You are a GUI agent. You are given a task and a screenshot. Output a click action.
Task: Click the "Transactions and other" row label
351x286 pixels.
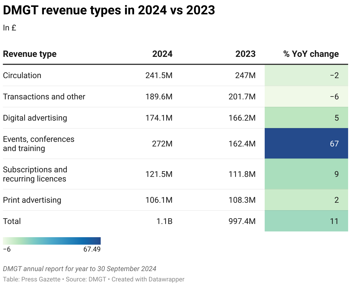click(44, 97)
